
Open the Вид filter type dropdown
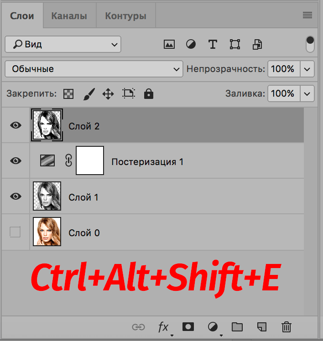click(x=63, y=44)
